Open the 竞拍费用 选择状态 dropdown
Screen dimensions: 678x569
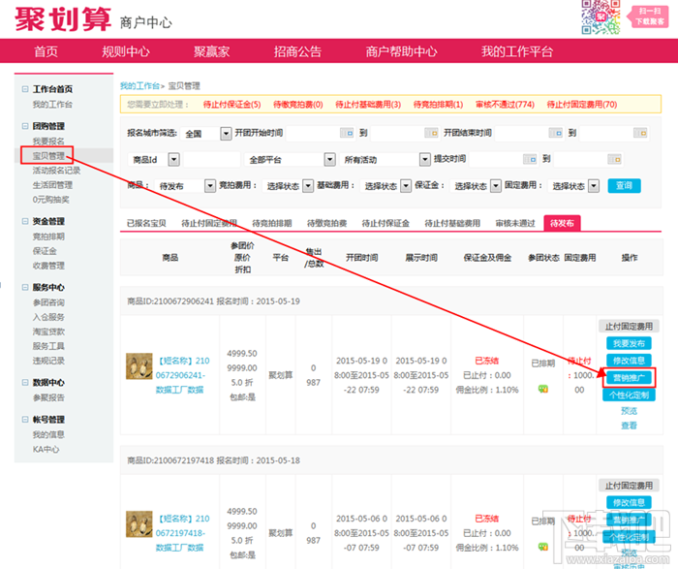pos(288,186)
